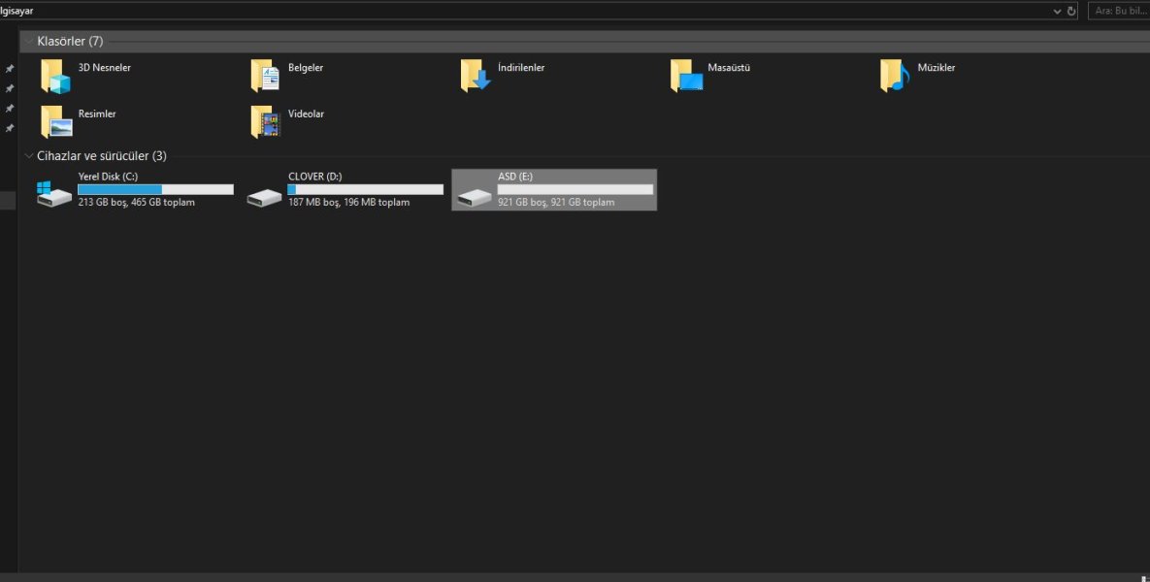Screen dimensions: 1150x582
Task: Click the İndirilenler downloads folder icon
Action: 476,77
